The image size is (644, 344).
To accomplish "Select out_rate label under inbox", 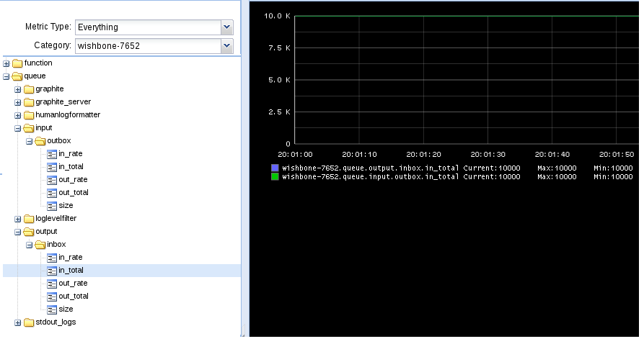I will click(x=73, y=284).
